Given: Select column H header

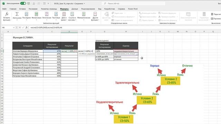Looking at the screenshot, I should tap(126, 32).
